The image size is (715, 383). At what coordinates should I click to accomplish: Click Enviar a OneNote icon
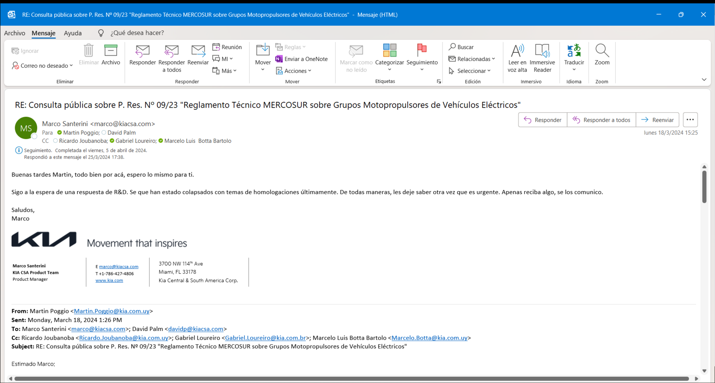click(279, 59)
